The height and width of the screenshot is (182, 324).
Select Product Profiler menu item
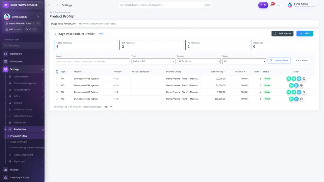click(x=24, y=136)
